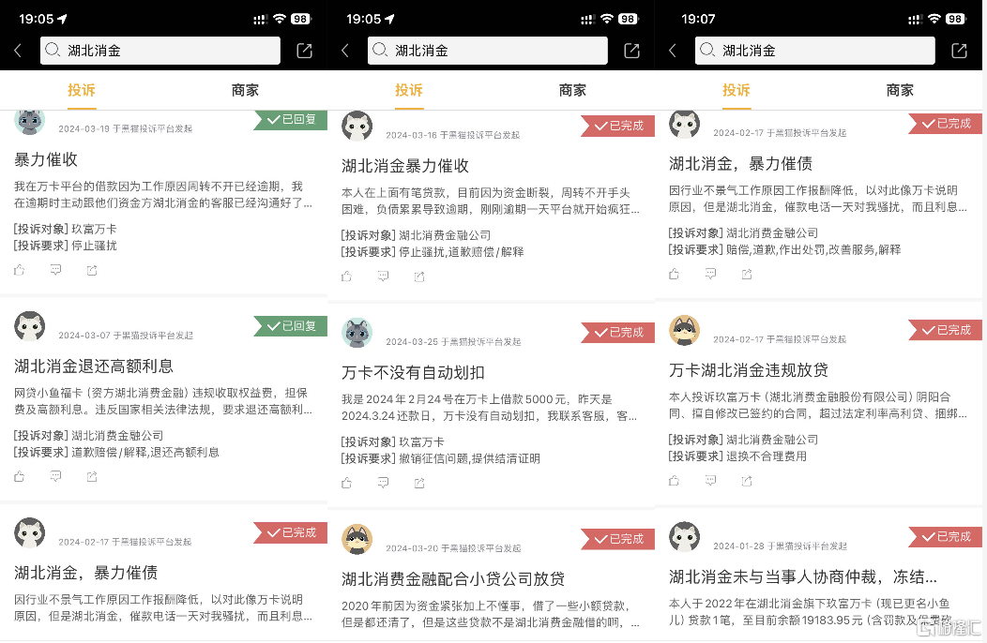Open the complaint titled 湖北消金暴力催收
Screen dimensions: 987x643
coord(405,166)
